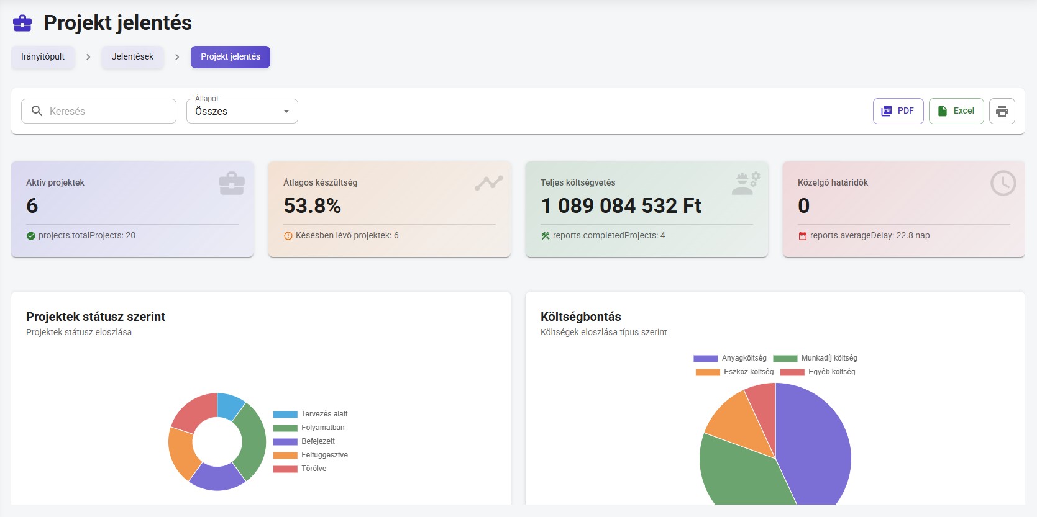
Task: Open Jelentések breadcrumb item
Action: (132, 56)
